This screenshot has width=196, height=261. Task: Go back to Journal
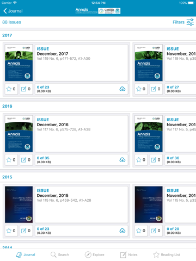tap(13, 11)
